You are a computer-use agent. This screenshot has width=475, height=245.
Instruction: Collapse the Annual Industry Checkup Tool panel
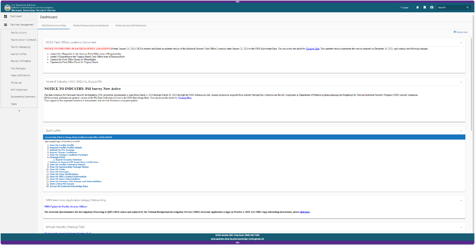[x=461, y=227]
